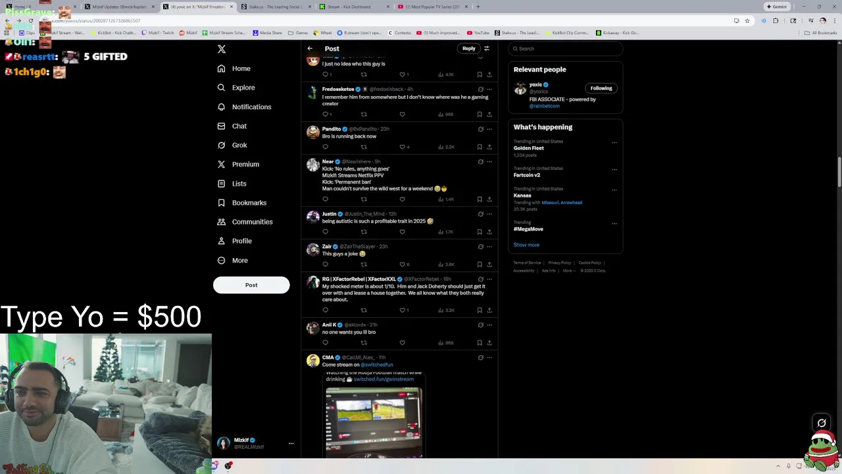Share the Zair post
The height and width of the screenshot is (474, 842).
[x=489, y=264]
